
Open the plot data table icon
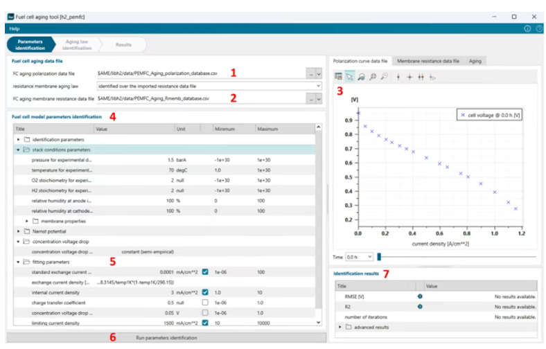(x=338, y=77)
